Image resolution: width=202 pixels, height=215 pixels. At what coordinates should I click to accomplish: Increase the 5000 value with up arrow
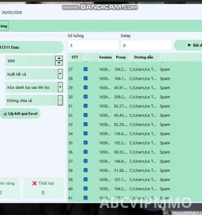click(59, 58)
